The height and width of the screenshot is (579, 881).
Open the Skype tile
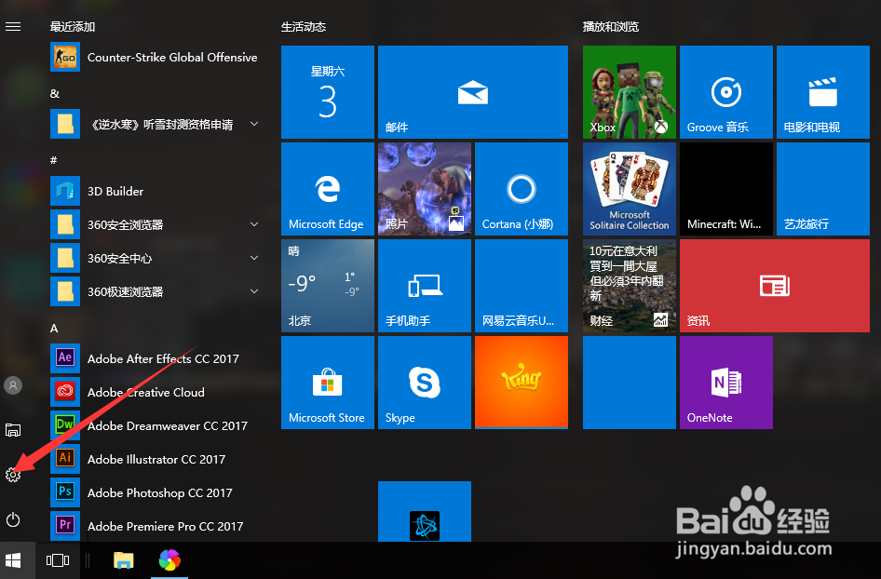(x=425, y=383)
